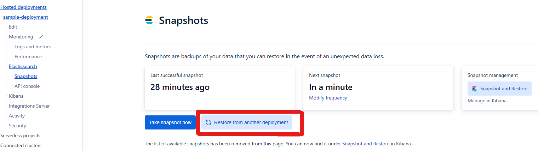Navigate to Kibana in sidebar
538x151 pixels.
(16, 96)
